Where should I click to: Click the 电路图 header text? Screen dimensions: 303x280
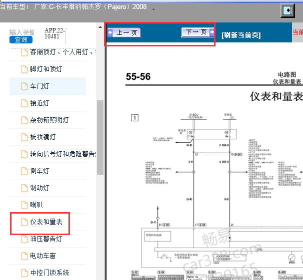point(287,75)
